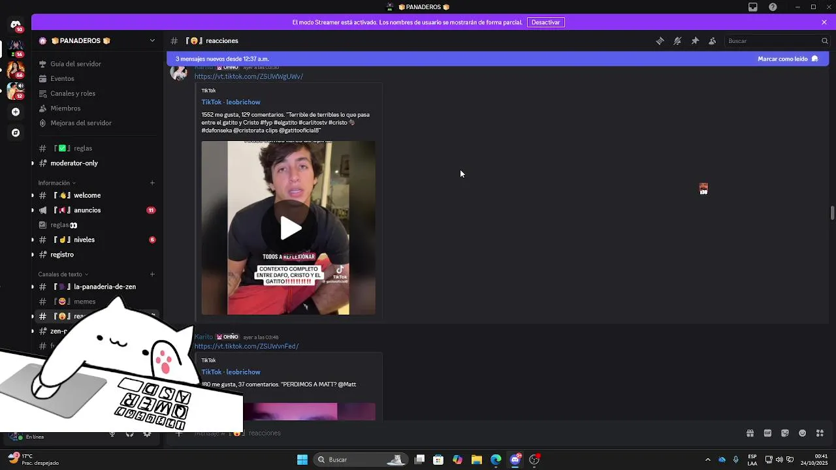
Task: Open the reglas rules channel with eyes emoji
Action: pos(96,225)
